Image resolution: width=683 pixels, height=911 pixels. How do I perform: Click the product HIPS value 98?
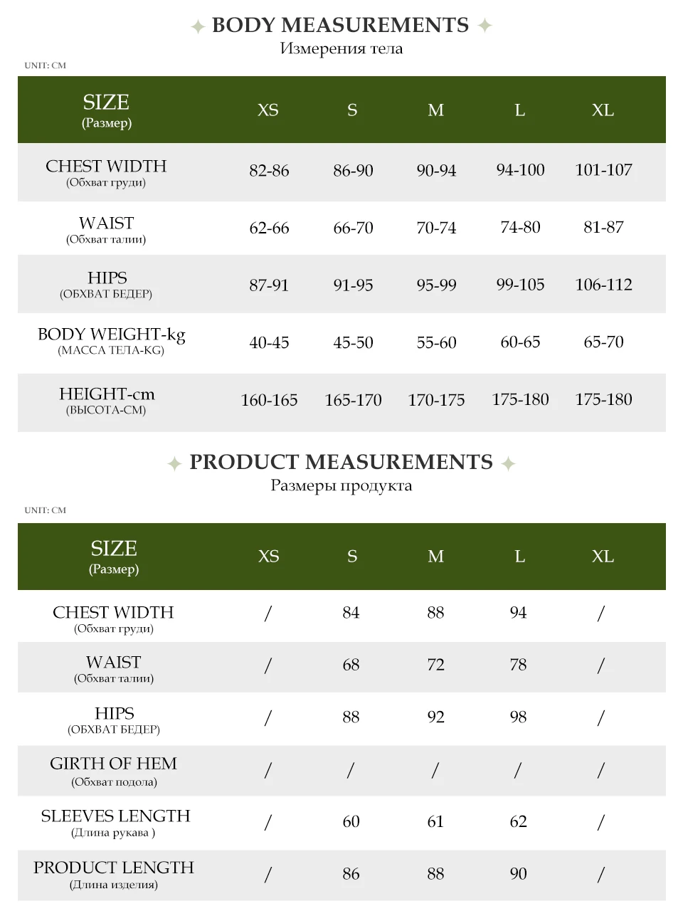pyautogui.click(x=518, y=717)
